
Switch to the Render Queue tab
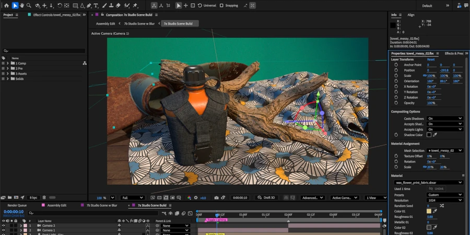point(17,205)
